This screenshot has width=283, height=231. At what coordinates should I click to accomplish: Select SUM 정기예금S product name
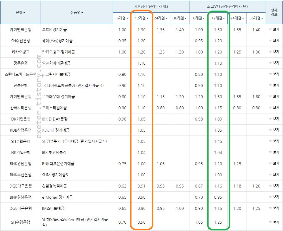coord(55,175)
